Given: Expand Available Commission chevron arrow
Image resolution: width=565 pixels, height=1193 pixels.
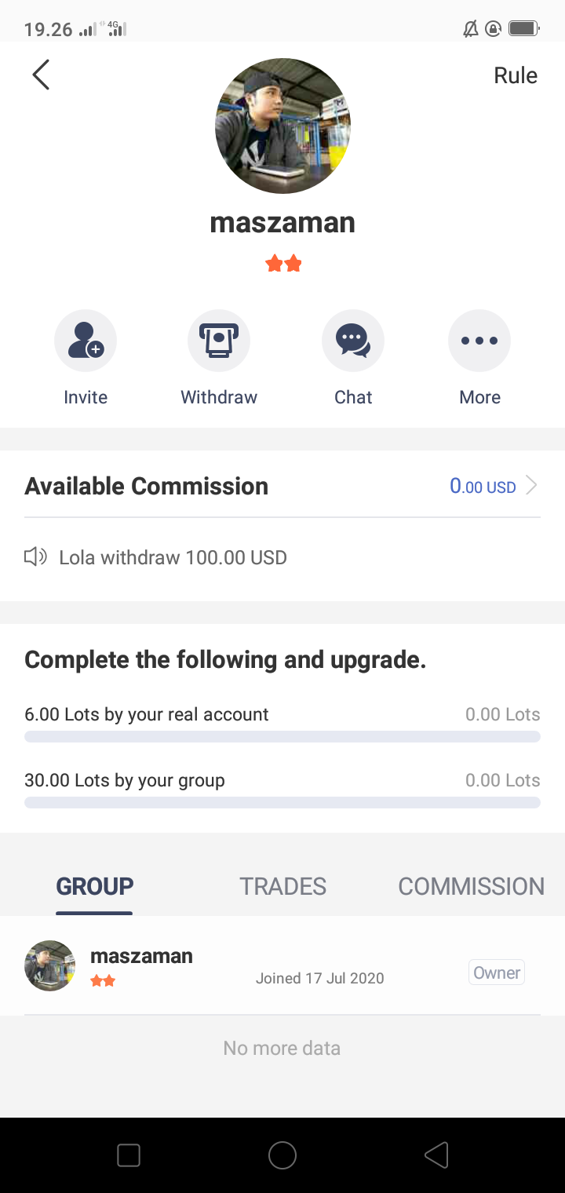Looking at the screenshot, I should [x=531, y=486].
